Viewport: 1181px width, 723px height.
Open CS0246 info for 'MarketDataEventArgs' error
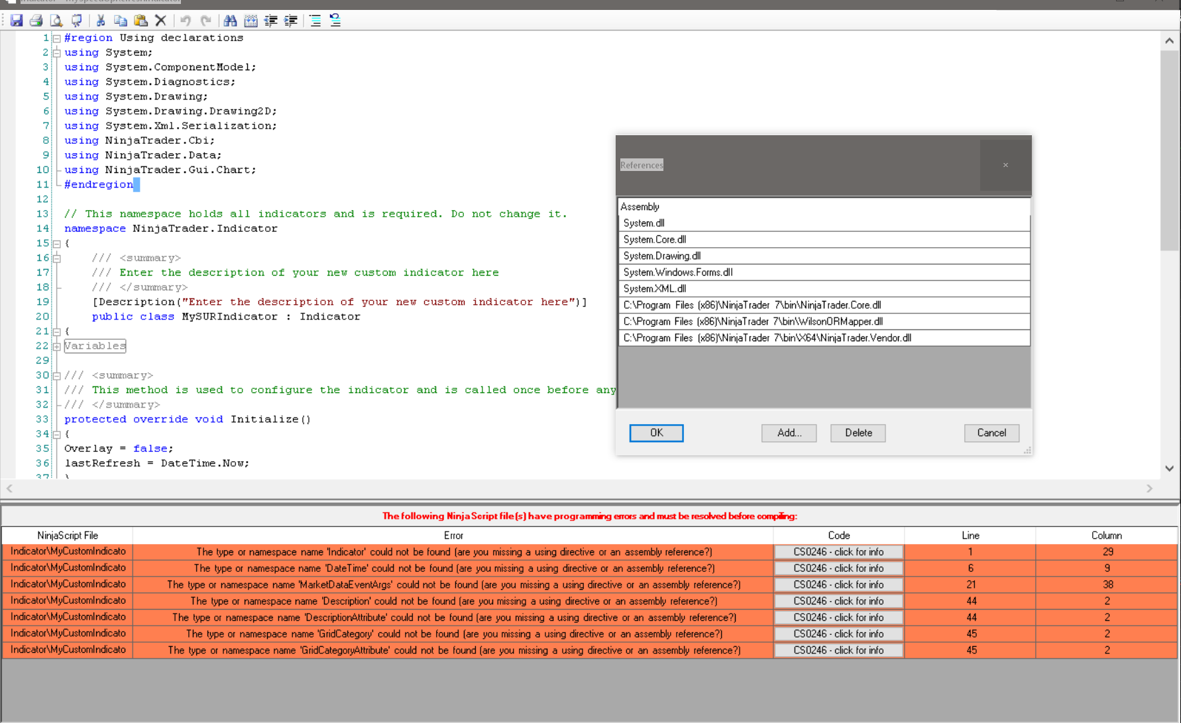tap(838, 584)
